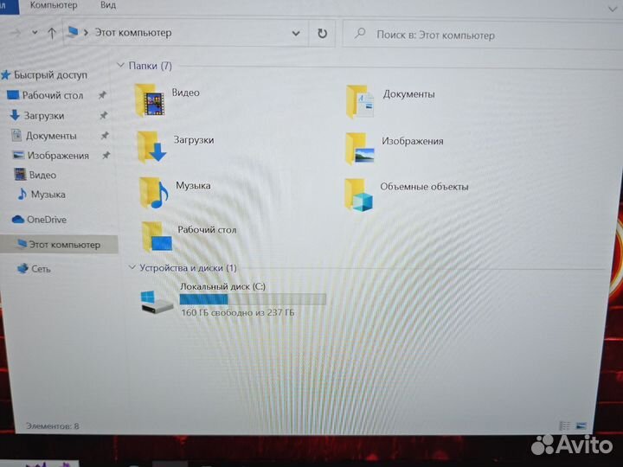Open address bar history dropdown arrow
The image size is (623, 467).
coord(296,34)
